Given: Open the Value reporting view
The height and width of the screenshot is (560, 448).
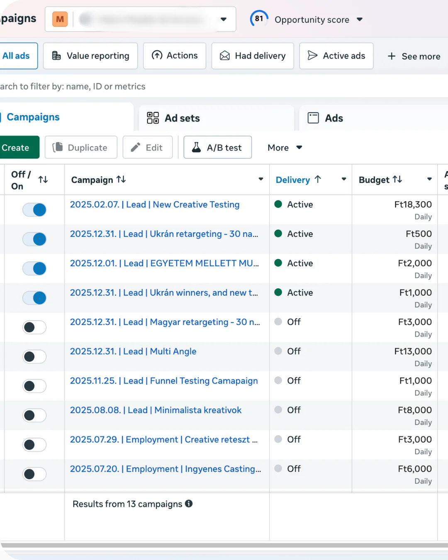Looking at the screenshot, I should click(x=90, y=56).
